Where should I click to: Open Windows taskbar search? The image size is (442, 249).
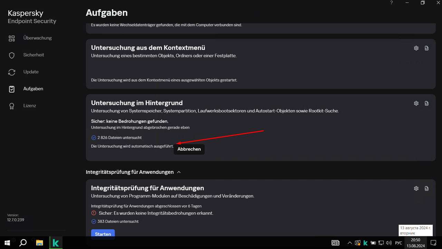click(23, 243)
